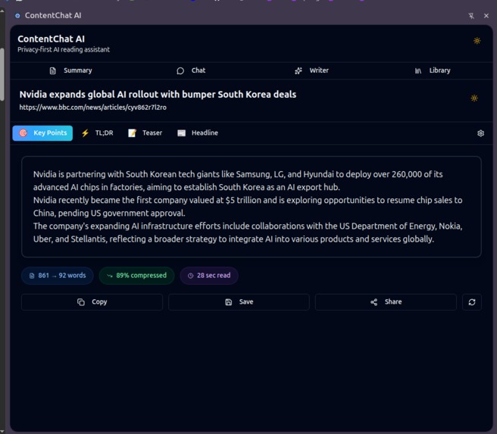Save the summary
The width and height of the screenshot is (497, 434).
click(x=239, y=302)
